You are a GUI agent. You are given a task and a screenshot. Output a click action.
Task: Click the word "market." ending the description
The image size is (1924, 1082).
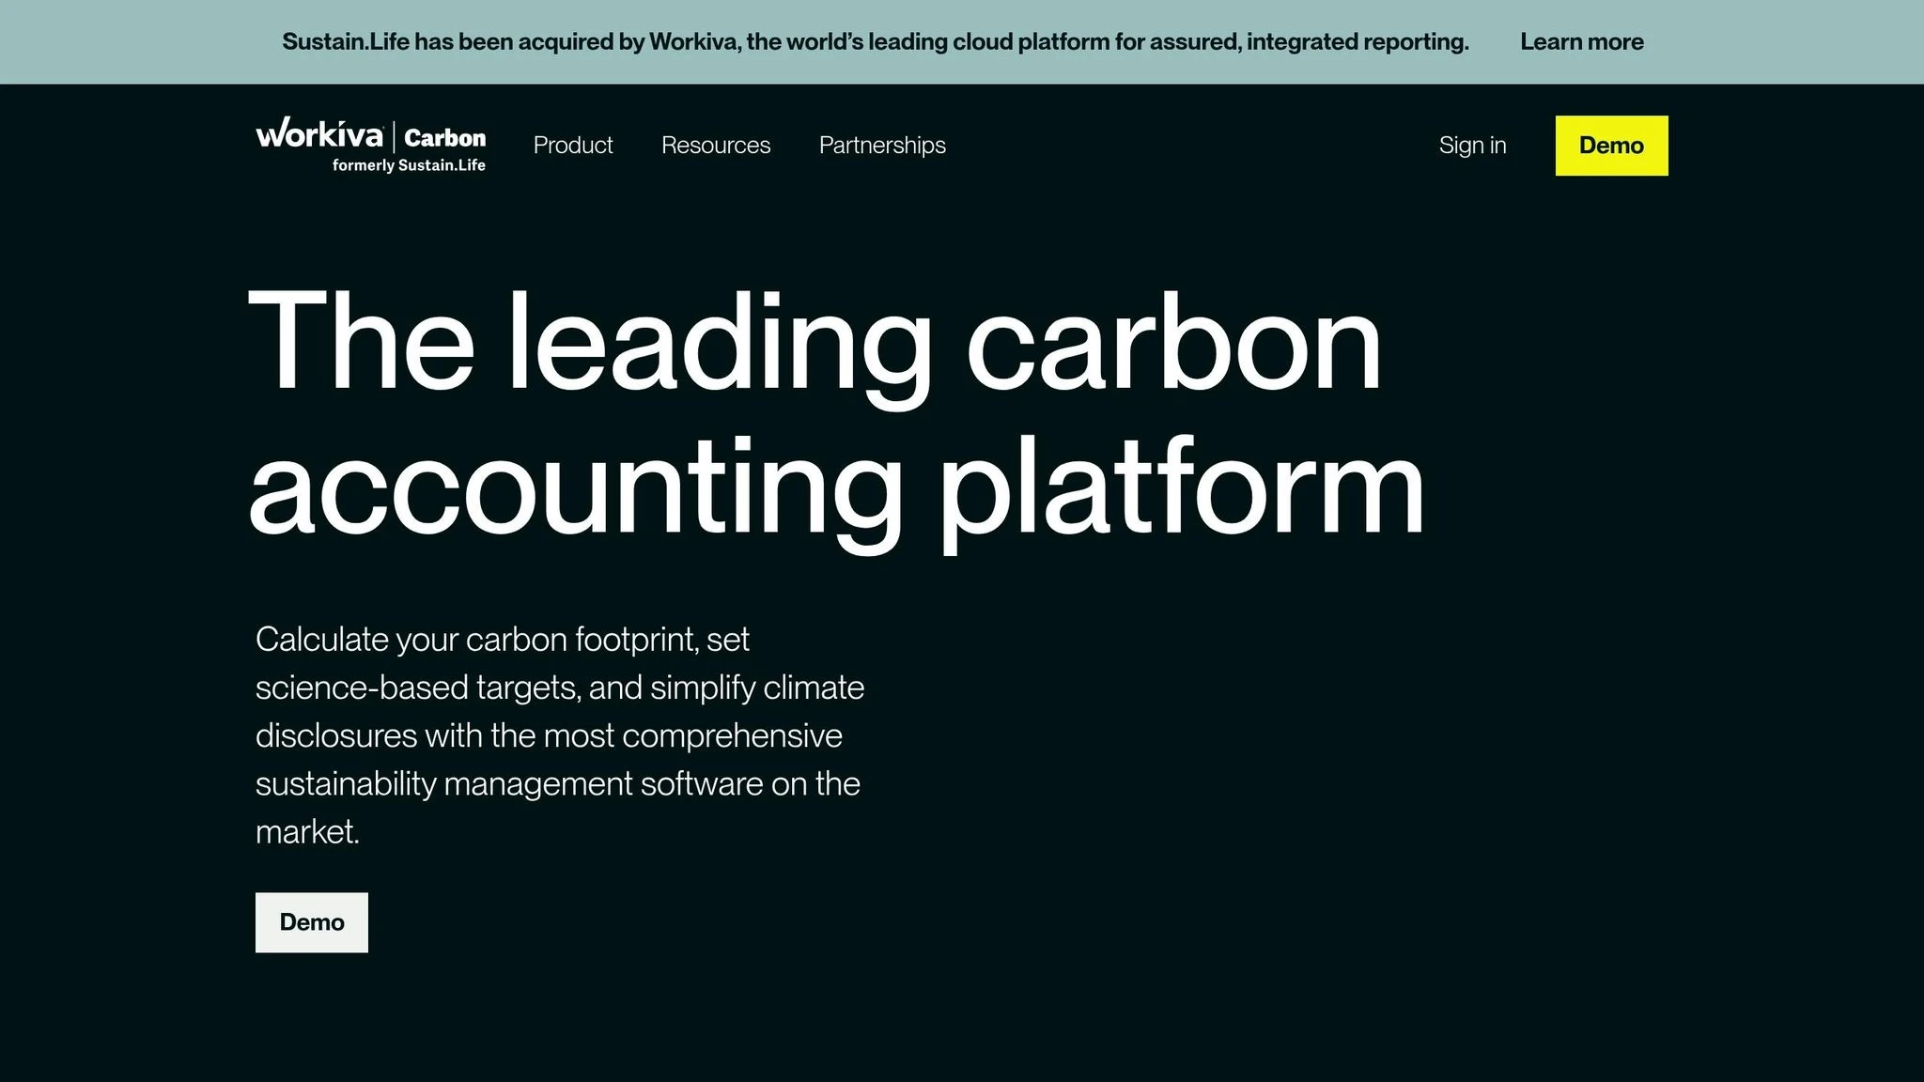[308, 832]
